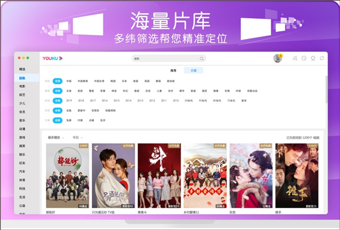Image resolution: width=340 pixels, height=230 pixels.
Task: Select the 免费 payment filter
Action: tap(69, 120)
